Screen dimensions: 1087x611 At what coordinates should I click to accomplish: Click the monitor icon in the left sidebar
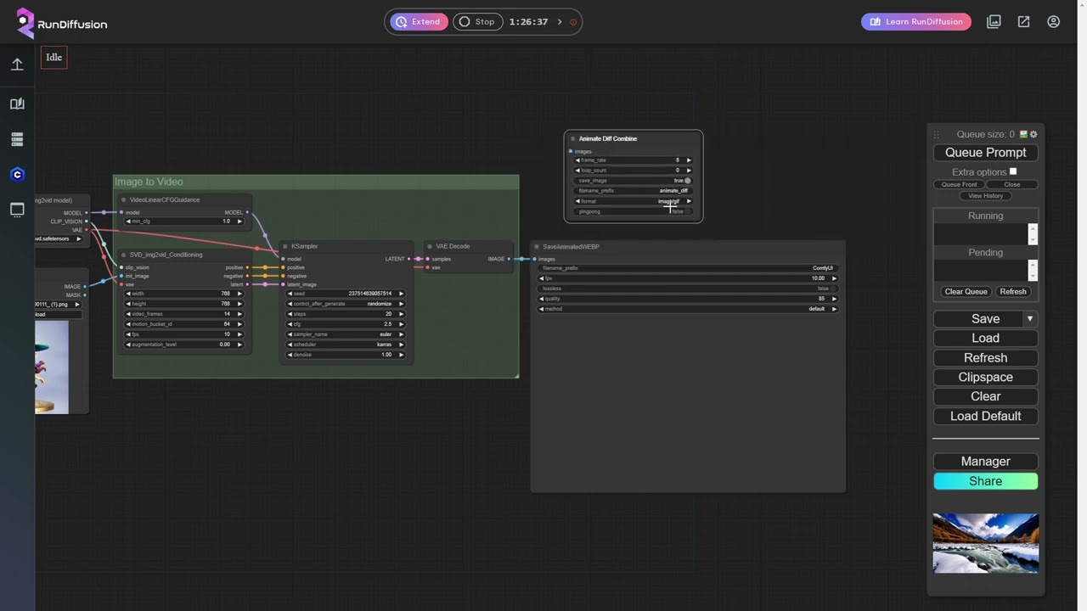(17, 210)
